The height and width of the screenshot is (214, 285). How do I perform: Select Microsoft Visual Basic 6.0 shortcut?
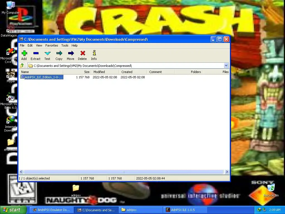tap(9, 101)
